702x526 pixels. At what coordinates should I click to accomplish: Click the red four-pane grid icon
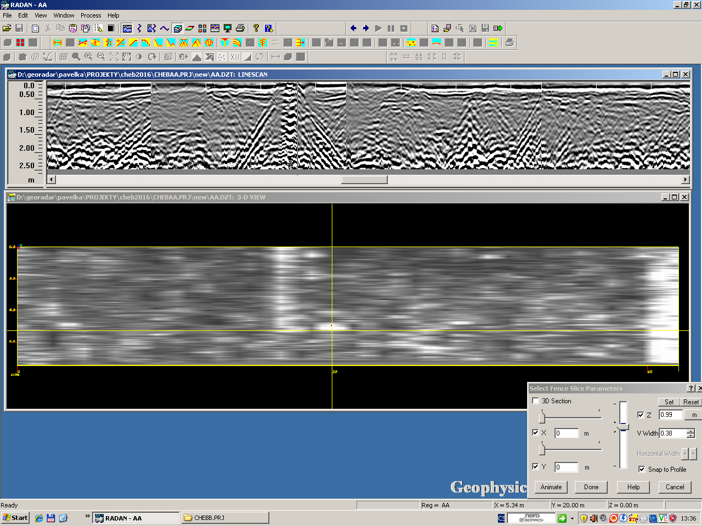(20, 43)
